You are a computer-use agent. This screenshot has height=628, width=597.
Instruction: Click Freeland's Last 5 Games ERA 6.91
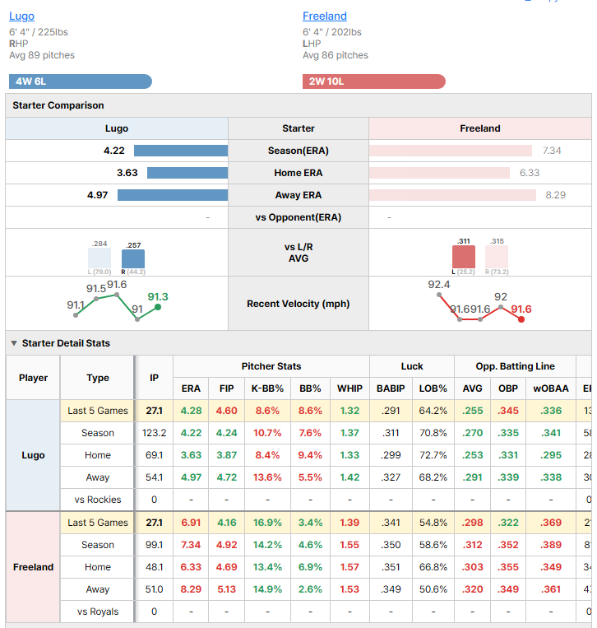[191, 523]
